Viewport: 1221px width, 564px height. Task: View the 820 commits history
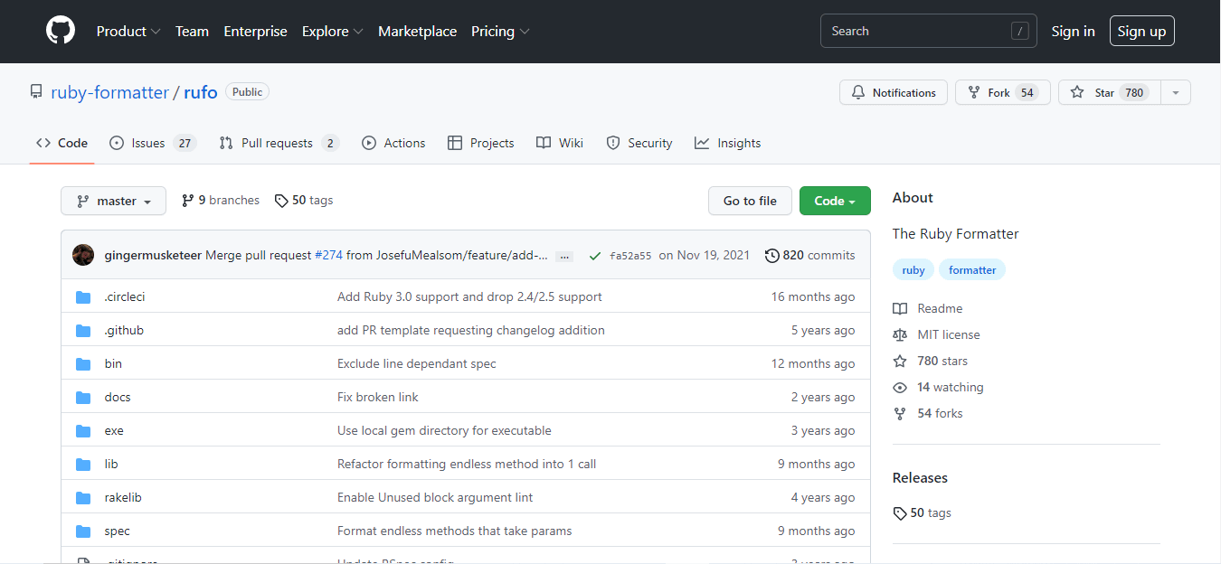pyautogui.click(x=809, y=255)
